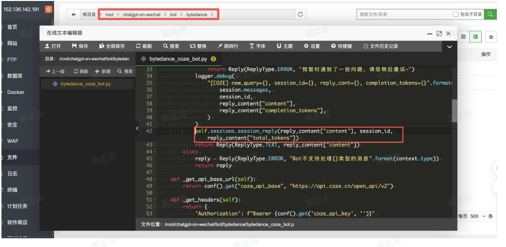Toggle the 包含子目录 checkbox

455,15
